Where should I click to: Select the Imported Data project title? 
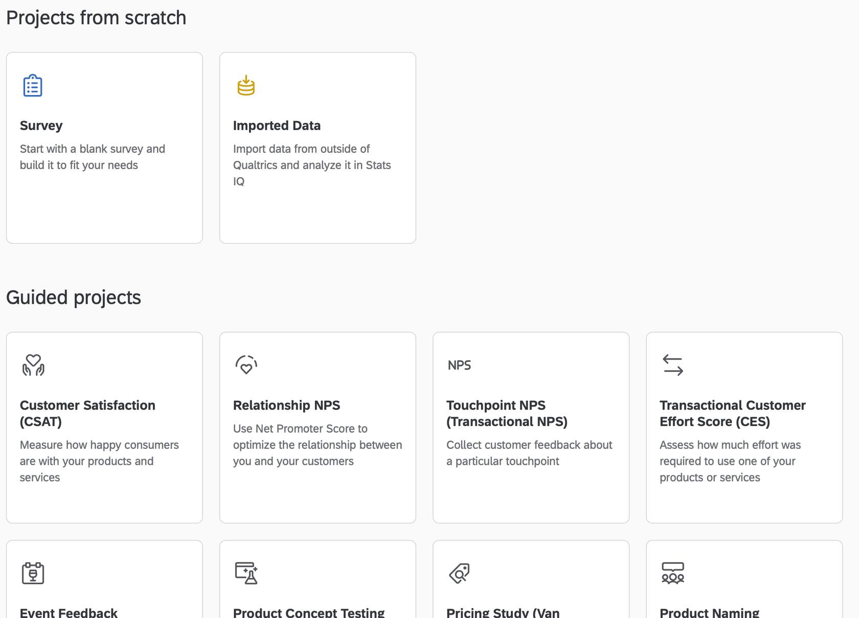pos(277,126)
